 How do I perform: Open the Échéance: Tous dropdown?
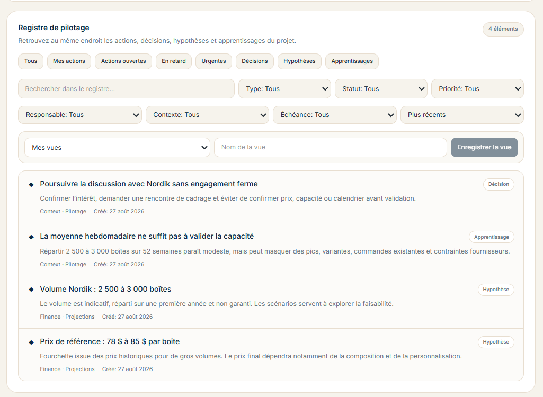[x=334, y=115]
